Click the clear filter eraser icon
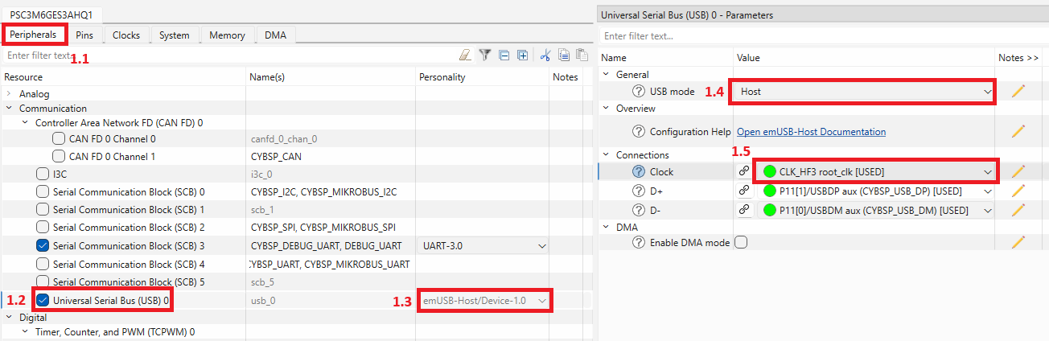 464,55
